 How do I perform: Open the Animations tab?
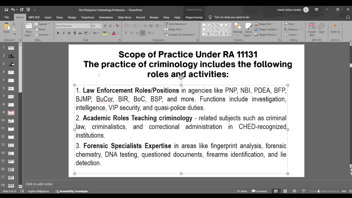tap(106, 17)
